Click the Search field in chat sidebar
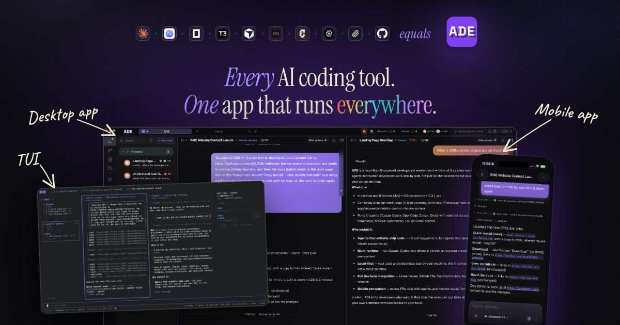This screenshot has height=325, width=620. pos(132,140)
